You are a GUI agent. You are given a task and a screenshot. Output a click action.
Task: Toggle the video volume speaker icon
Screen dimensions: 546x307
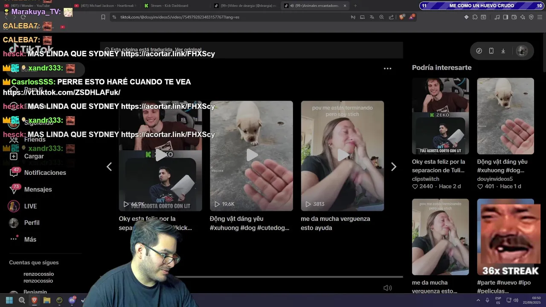click(x=387, y=288)
